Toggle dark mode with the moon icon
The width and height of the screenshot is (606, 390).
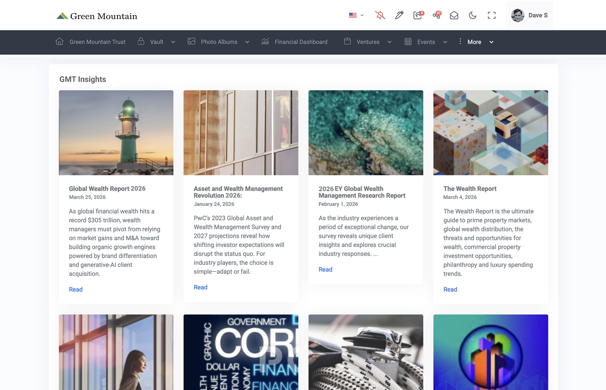(473, 15)
